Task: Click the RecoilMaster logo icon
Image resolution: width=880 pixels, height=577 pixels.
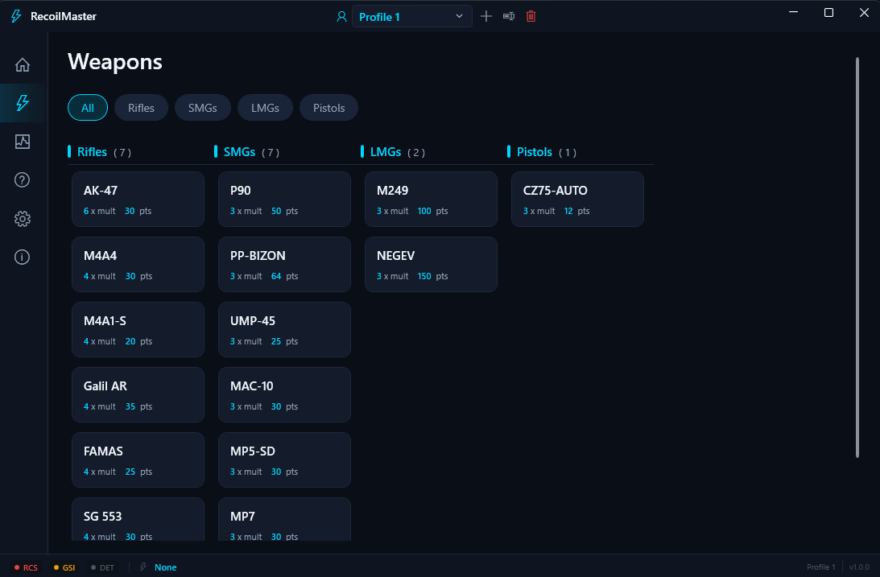Action: [x=16, y=16]
